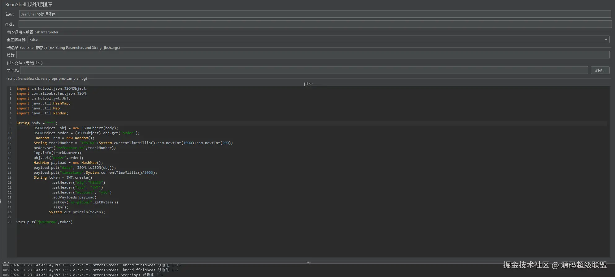Image resolution: width=615 pixels, height=277 pixels.
Task: Click the left edge panel divider handle
Action: click(1, 201)
